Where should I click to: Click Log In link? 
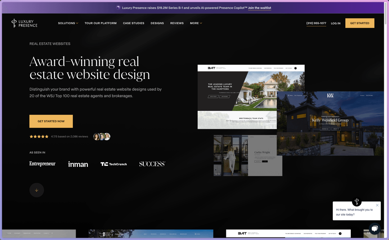point(335,23)
